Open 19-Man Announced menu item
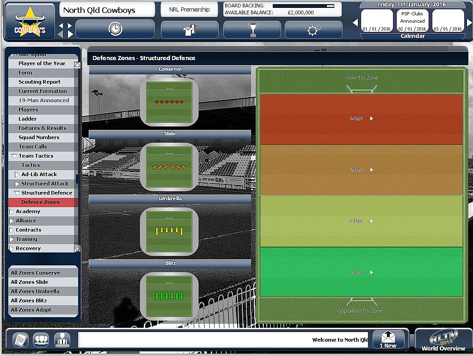This screenshot has height=356, width=473. click(x=42, y=100)
